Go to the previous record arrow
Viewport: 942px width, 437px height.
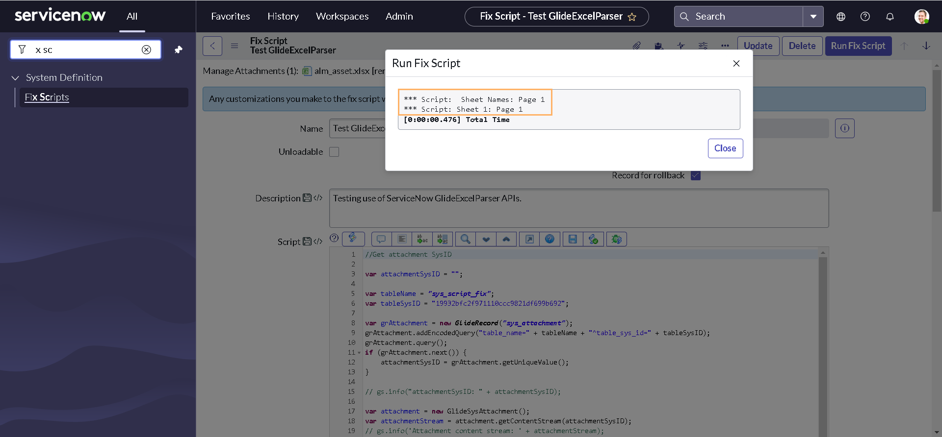pos(904,46)
